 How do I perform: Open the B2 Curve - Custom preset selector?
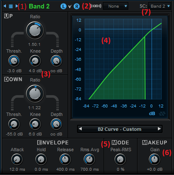(x=120, y=129)
